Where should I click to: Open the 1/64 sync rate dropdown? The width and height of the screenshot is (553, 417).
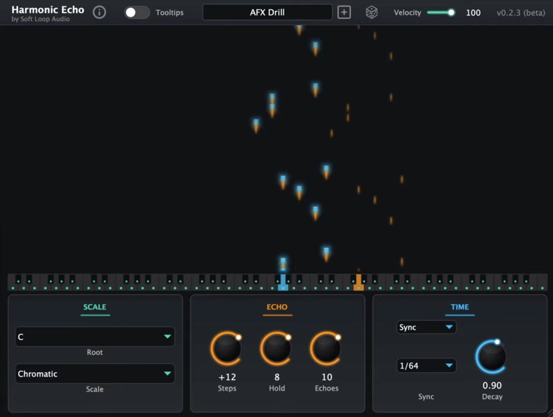tap(426, 366)
